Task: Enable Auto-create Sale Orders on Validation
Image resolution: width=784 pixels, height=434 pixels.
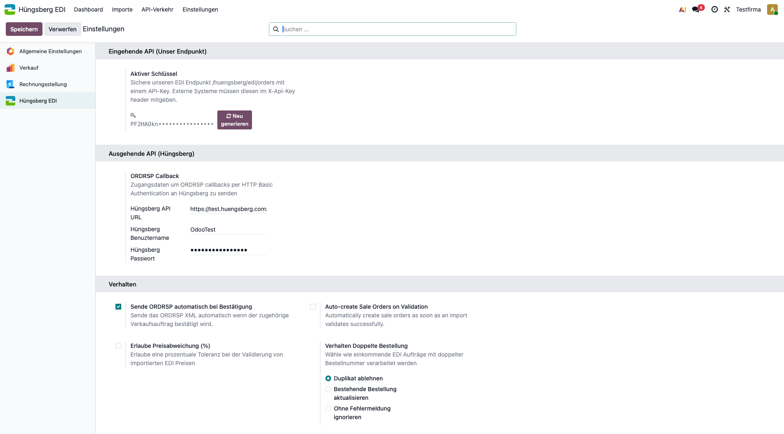Action: click(313, 307)
